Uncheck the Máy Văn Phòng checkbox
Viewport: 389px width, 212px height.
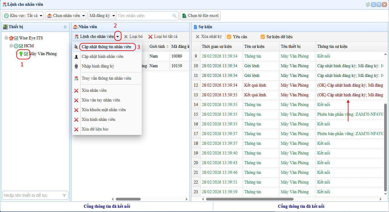pyautogui.click(x=26, y=54)
